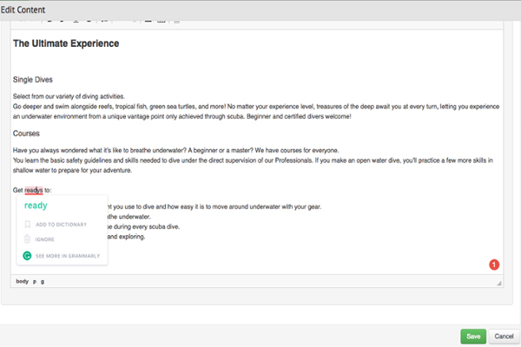Screen dimensions: 521x347
Task: Click the 'Single Dives' subheading
Action: click(33, 80)
